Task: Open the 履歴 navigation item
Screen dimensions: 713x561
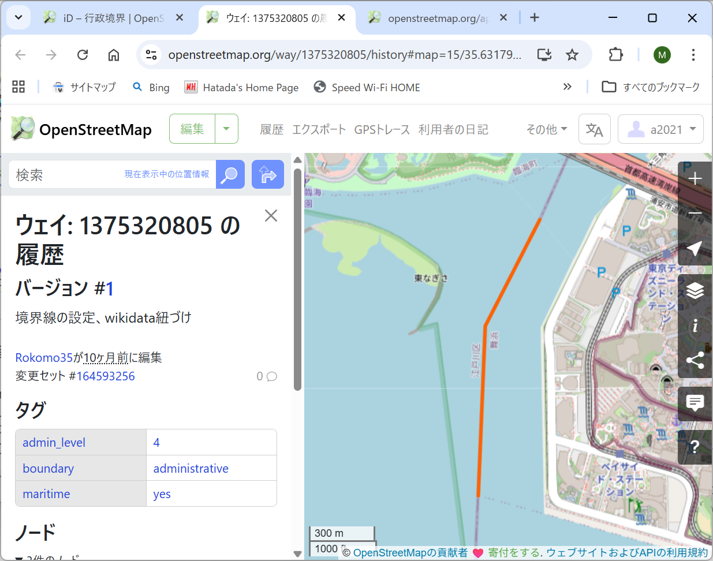Action: pos(271,129)
